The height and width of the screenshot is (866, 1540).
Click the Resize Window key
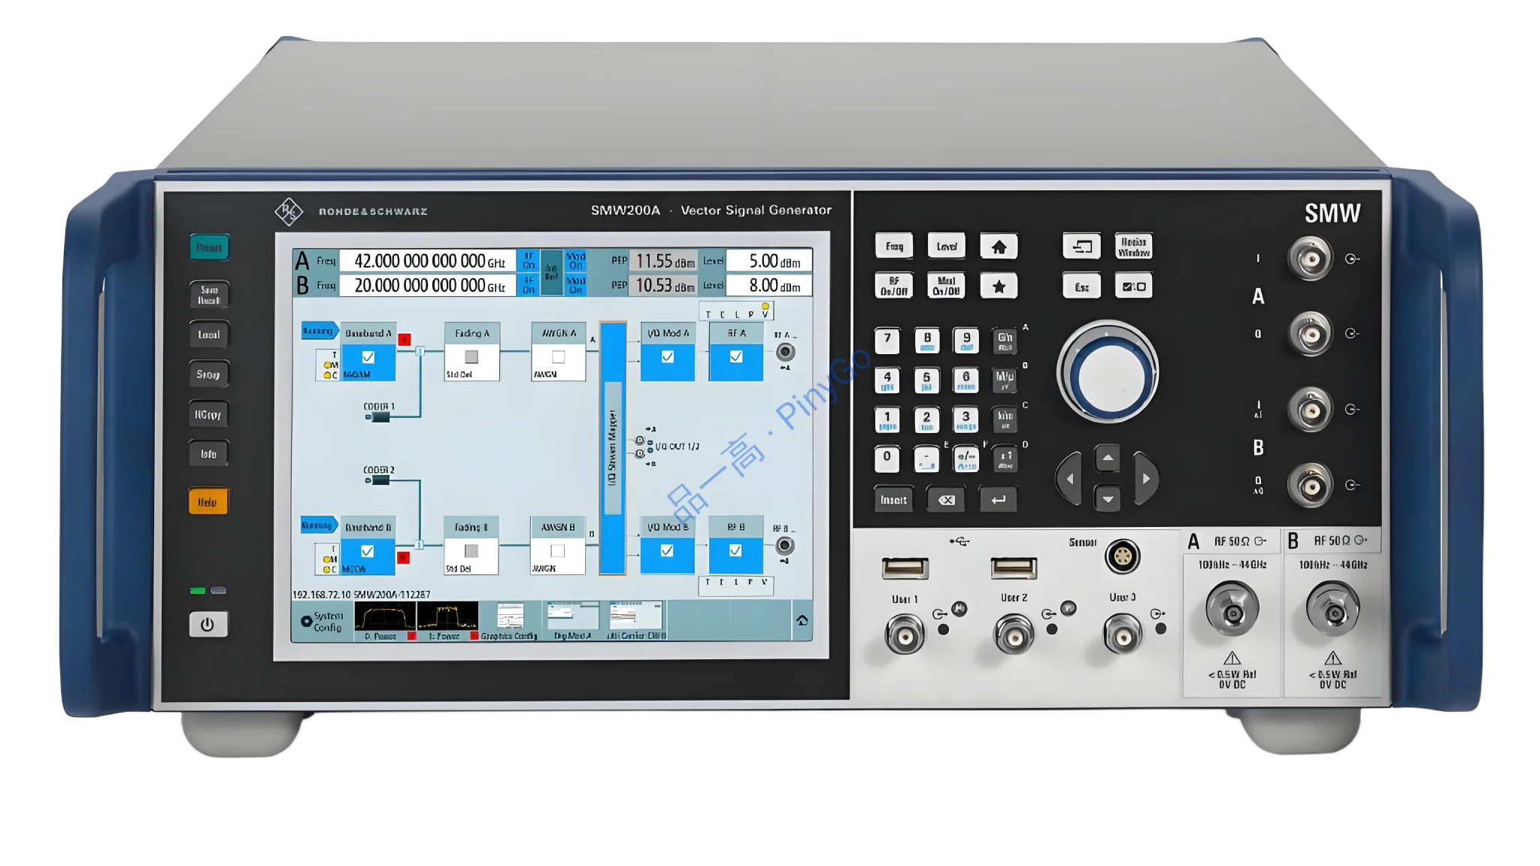tap(1133, 246)
